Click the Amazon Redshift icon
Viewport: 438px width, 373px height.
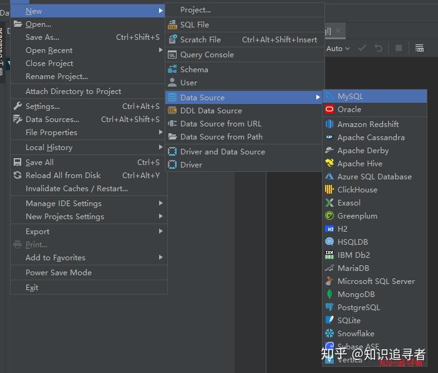click(x=329, y=124)
